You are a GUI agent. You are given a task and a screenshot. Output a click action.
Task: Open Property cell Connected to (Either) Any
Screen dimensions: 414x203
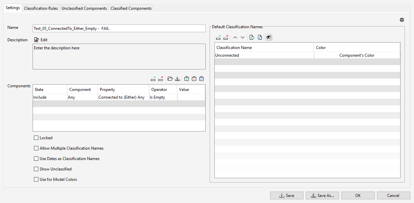[x=124, y=97]
